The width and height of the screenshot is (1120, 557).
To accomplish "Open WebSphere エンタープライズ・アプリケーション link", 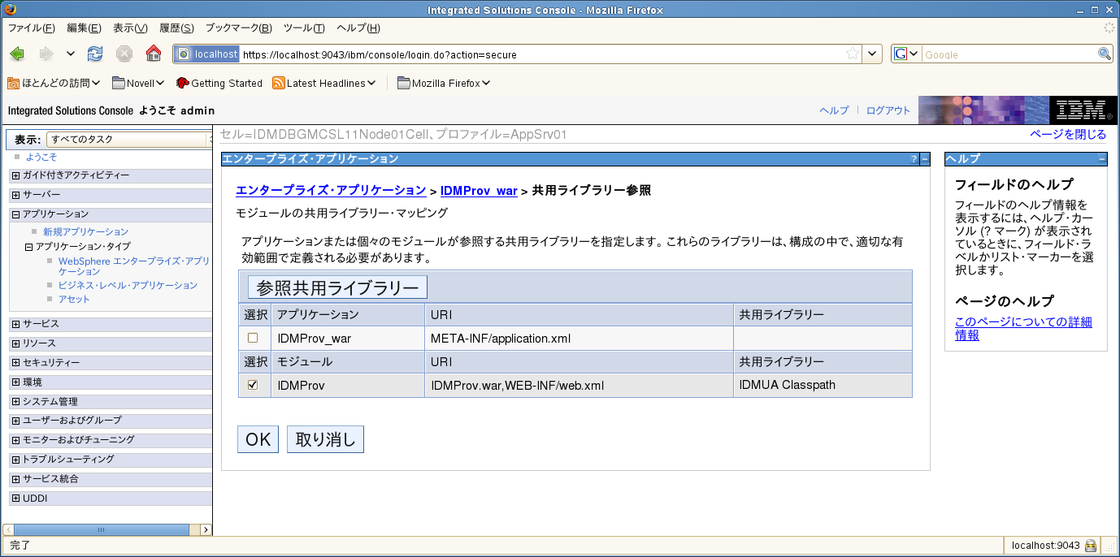I will point(134,266).
